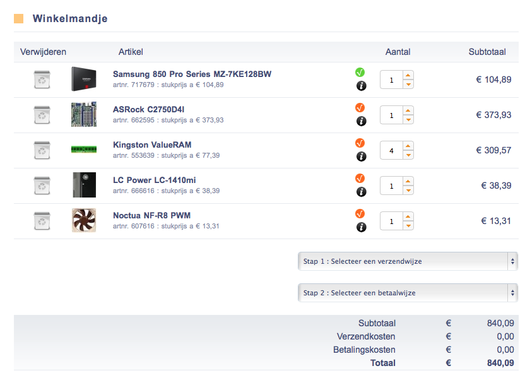
Task: Increase LC Power LC-1410mi quantity
Action: [408, 181]
